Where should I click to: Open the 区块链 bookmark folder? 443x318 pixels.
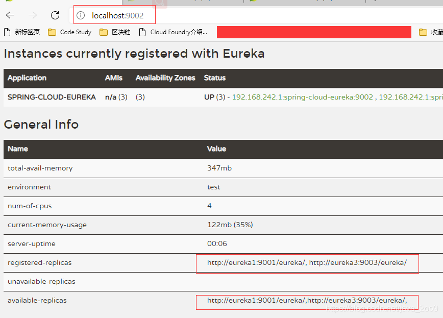point(115,32)
